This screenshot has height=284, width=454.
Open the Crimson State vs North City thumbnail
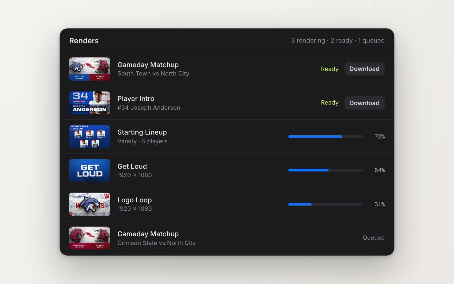pos(90,238)
